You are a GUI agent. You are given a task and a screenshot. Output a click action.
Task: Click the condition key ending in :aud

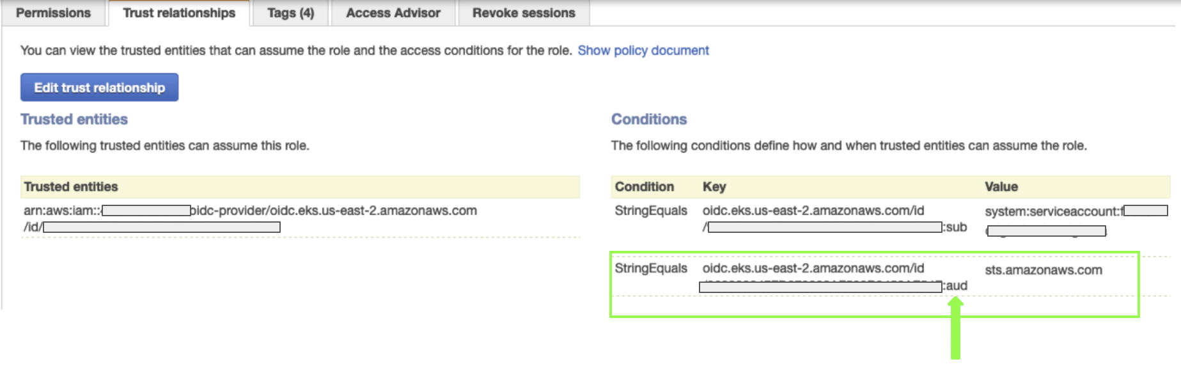[813, 269]
